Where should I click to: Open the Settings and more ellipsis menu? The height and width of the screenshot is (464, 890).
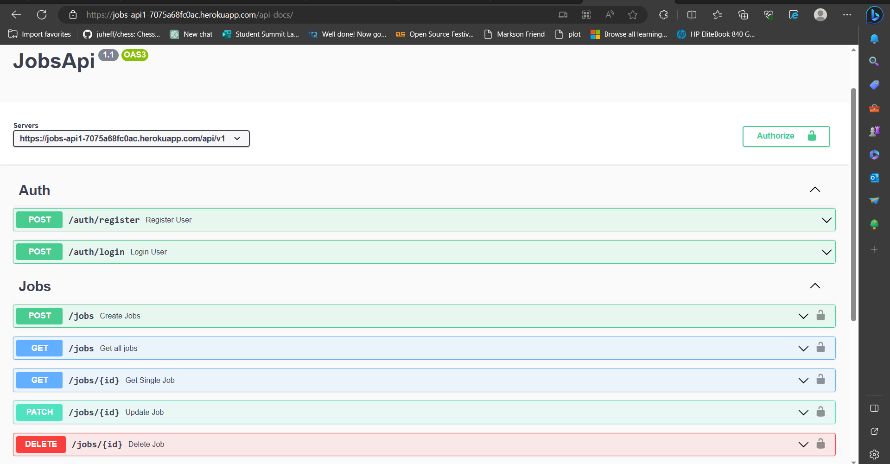[x=847, y=15]
